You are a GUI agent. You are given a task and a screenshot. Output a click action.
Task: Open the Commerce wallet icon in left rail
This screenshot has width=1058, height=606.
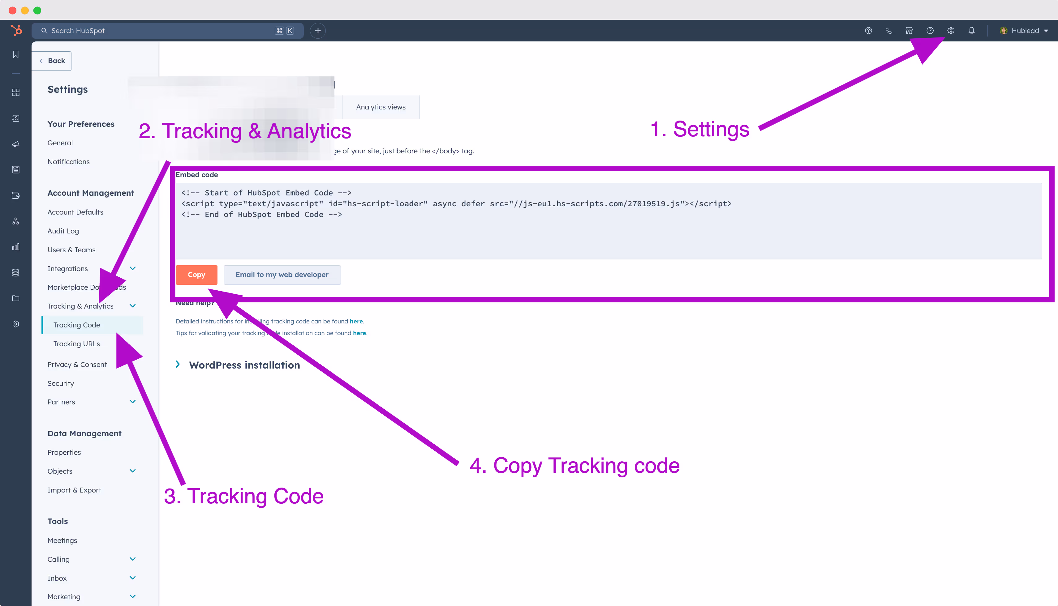click(16, 195)
